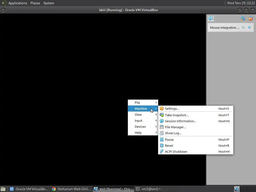Open the System menu in top panel
The height and width of the screenshot is (192, 256).
pos(49,3)
